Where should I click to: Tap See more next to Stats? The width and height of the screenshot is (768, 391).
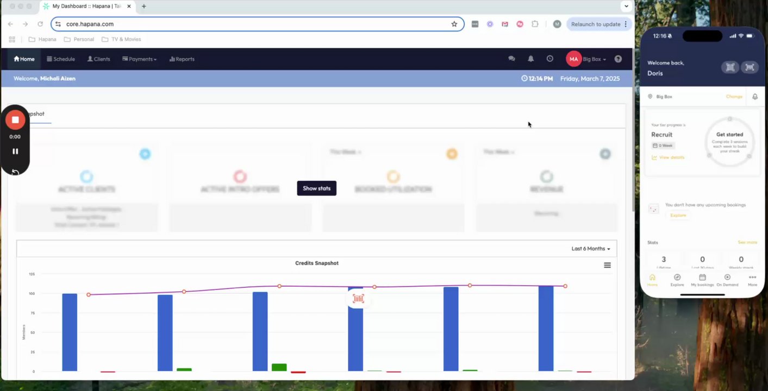click(747, 242)
